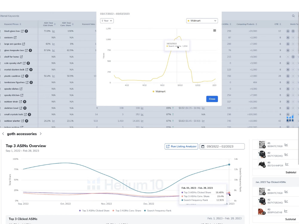
Task: Go to previous keyword before goth accessories
Action: pos(3,134)
